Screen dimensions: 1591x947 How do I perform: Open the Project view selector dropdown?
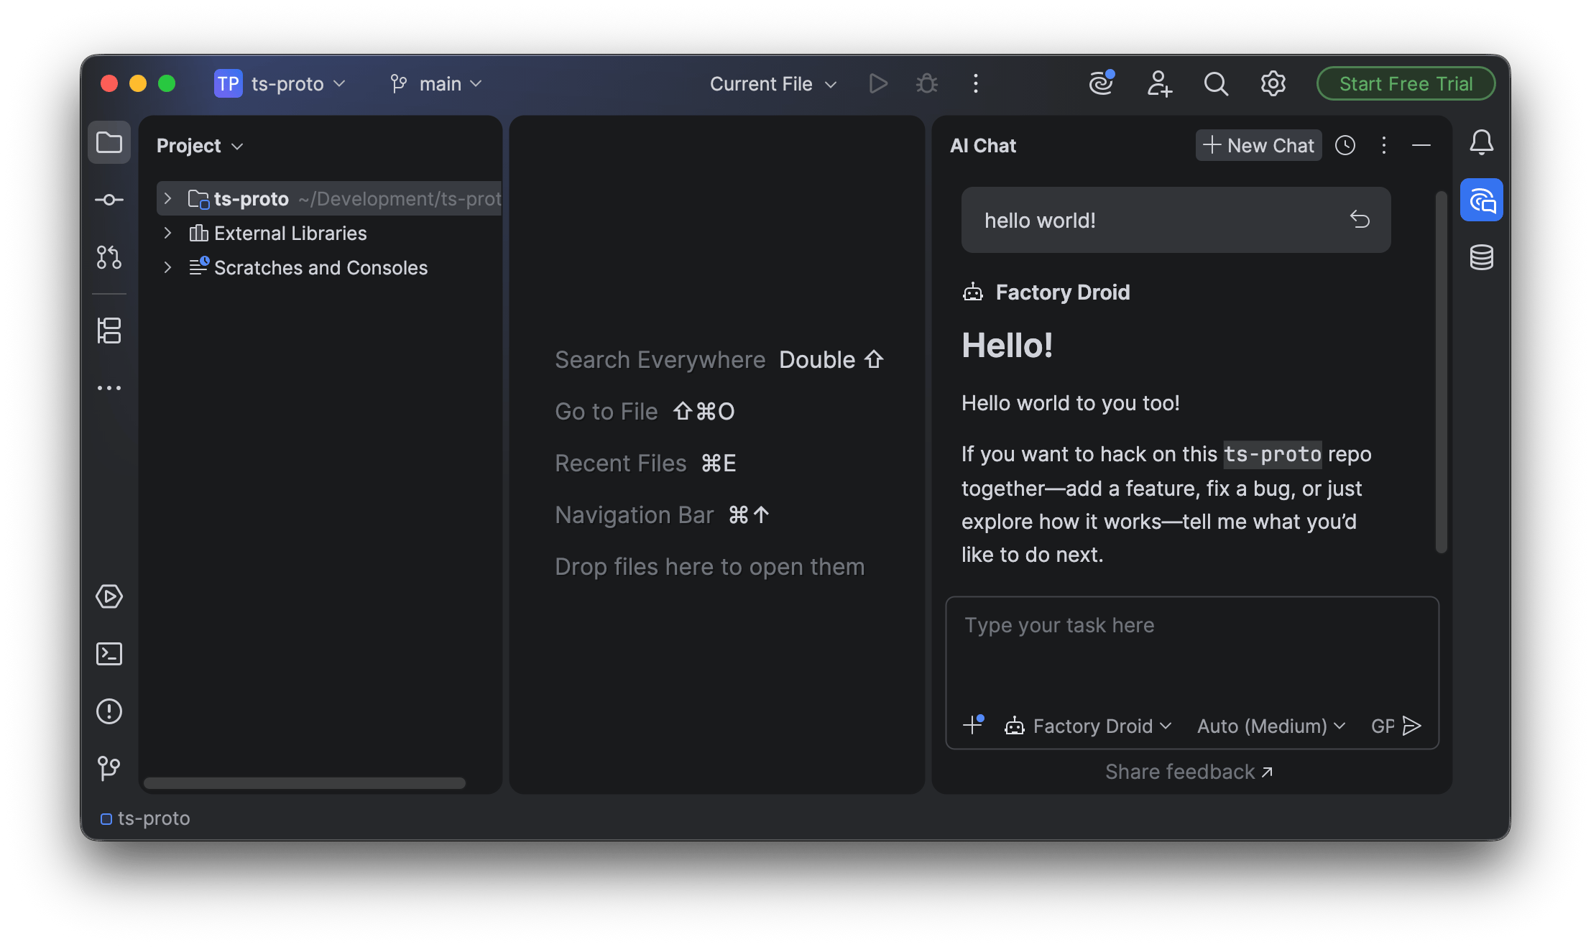tap(200, 146)
